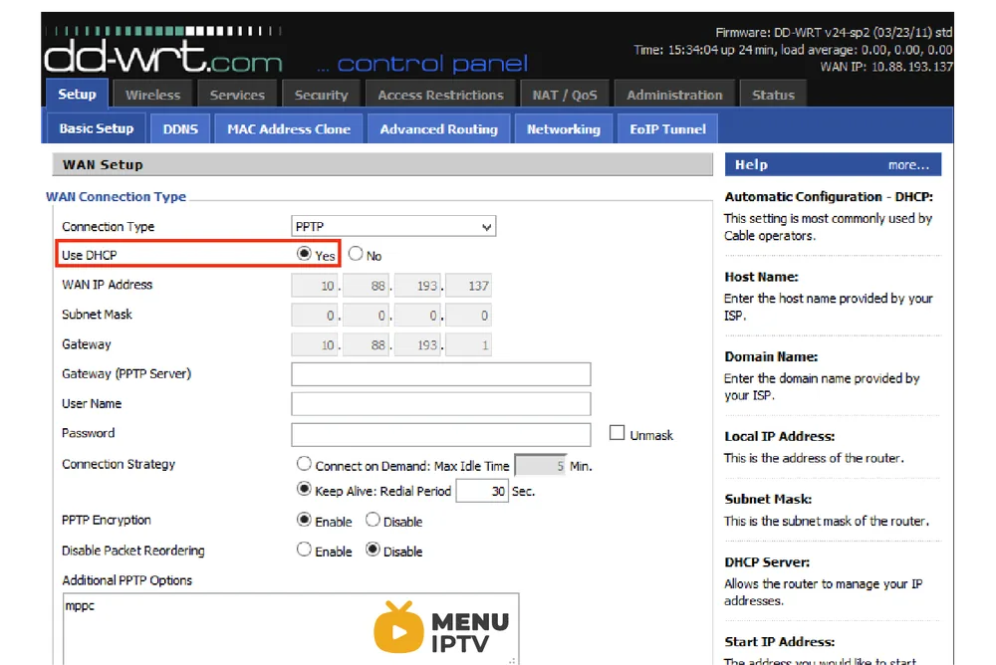Click the WAN Setup section header
Viewport: 996px width, 665px height.
[382, 164]
